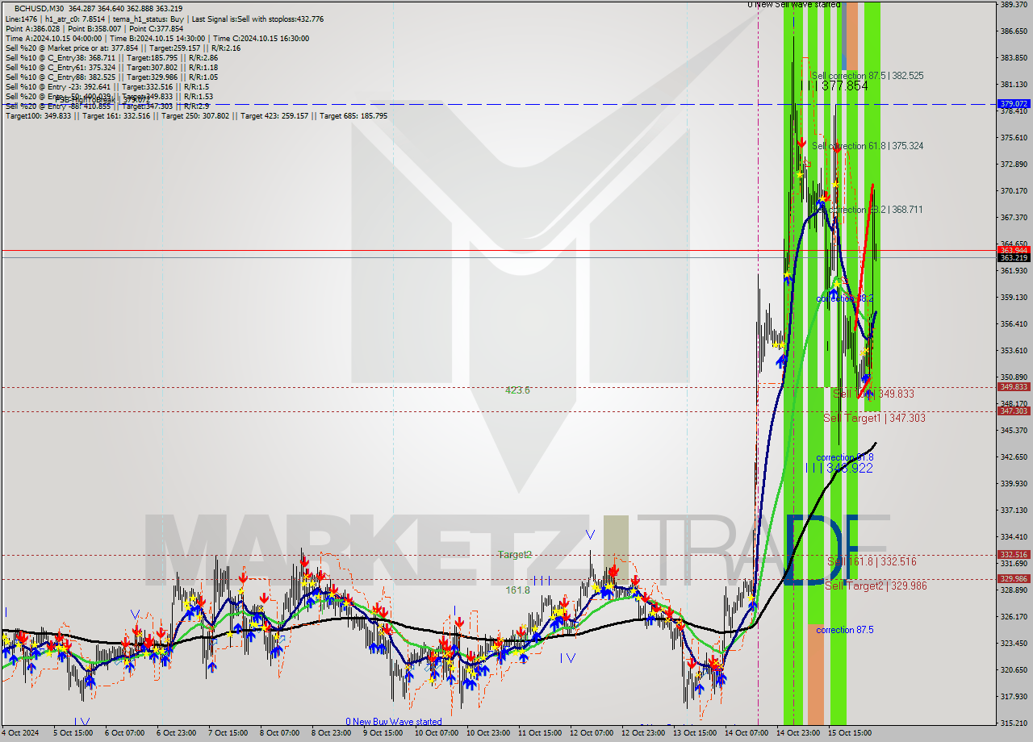The image size is (1033, 742).
Task: Click the 370.170 price axis value
Action: click(1013, 191)
